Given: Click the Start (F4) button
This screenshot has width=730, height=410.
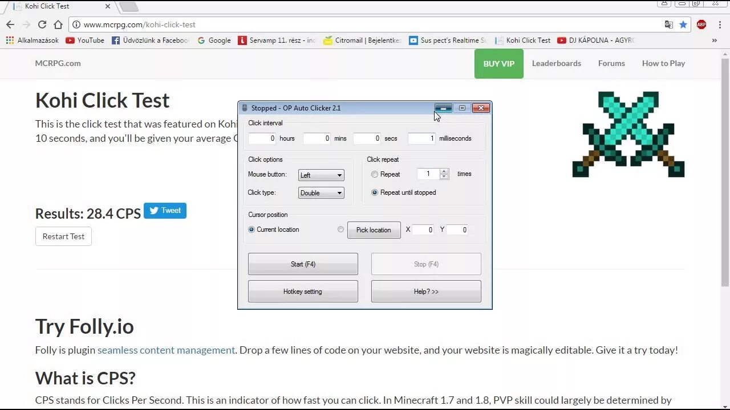Looking at the screenshot, I should pyautogui.click(x=303, y=264).
